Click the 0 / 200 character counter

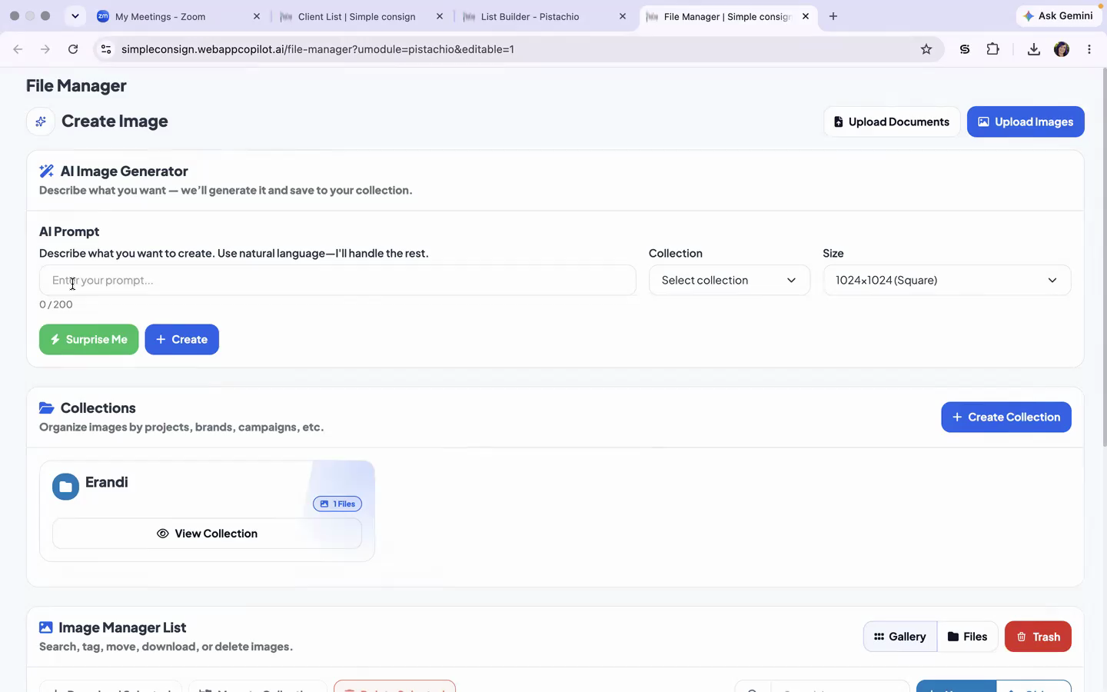[56, 304]
